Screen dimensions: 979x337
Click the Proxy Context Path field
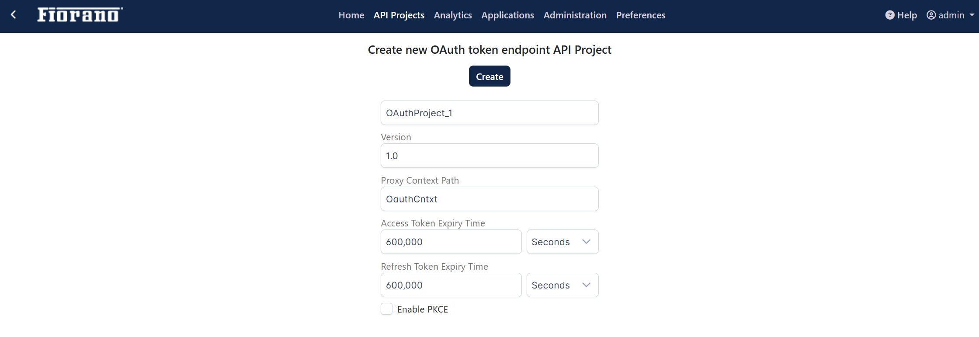pyautogui.click(x=489, y=199)
